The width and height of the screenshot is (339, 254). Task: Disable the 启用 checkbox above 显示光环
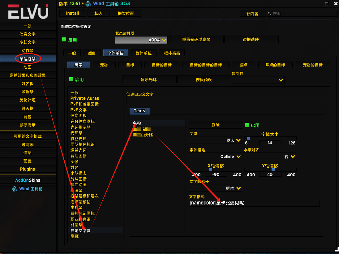(71, 80)
